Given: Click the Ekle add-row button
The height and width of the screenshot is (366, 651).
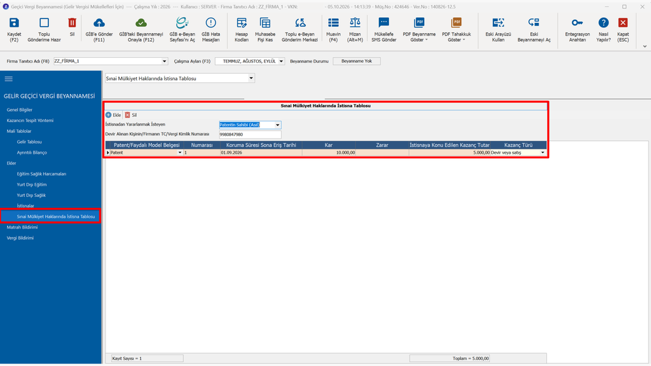Looking at the screenshot, I should [113, 115].
